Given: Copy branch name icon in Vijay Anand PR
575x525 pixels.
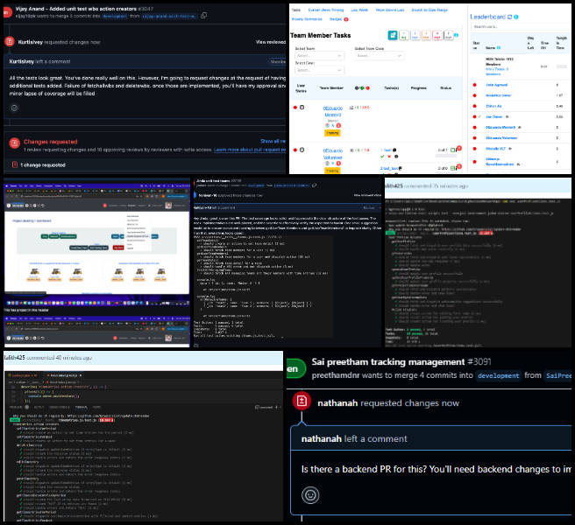Looking at the screenshot, I should coord(204,16).
